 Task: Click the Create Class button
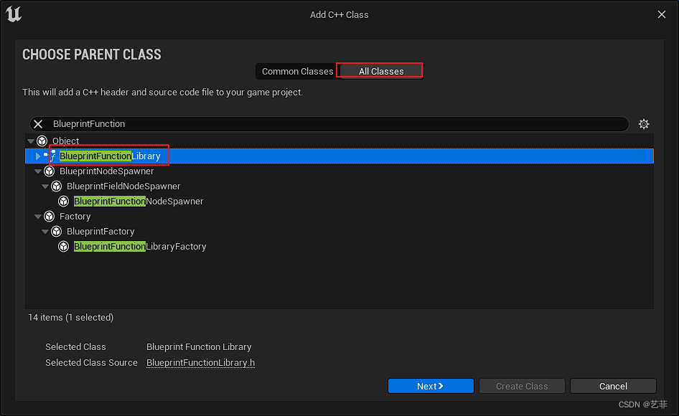522,386
